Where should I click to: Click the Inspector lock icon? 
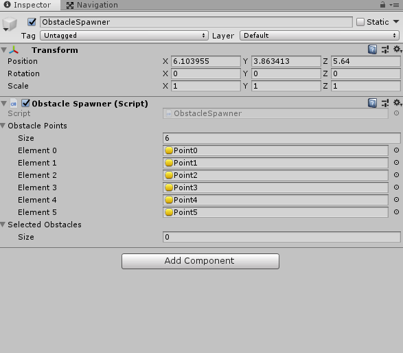(x=382, y=5)
